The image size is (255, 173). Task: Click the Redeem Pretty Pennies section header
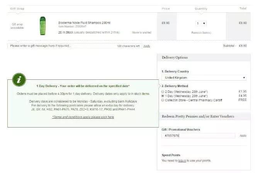[x=204, y=116]
